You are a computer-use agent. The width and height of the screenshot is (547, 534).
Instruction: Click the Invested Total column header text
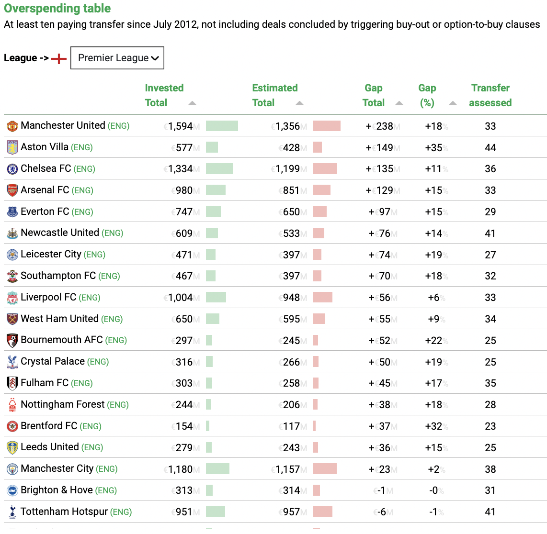[164, 95]
